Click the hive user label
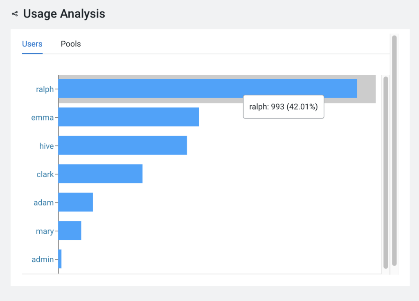 (x=46, y=146)
